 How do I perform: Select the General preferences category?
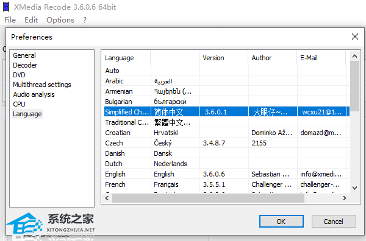tap(24, 55)
